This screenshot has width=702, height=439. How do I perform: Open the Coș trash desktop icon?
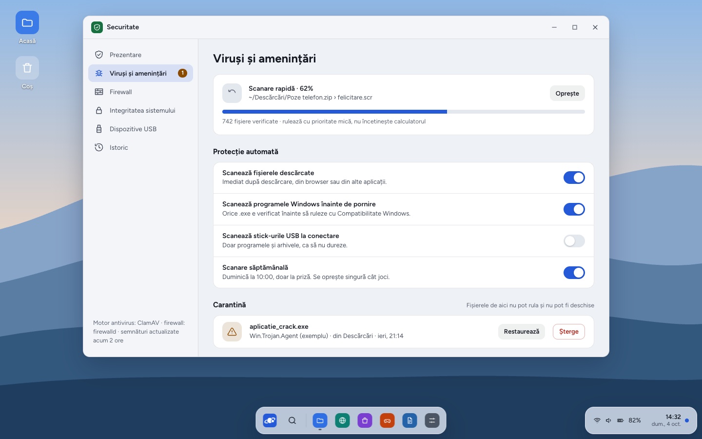[27, 73]
